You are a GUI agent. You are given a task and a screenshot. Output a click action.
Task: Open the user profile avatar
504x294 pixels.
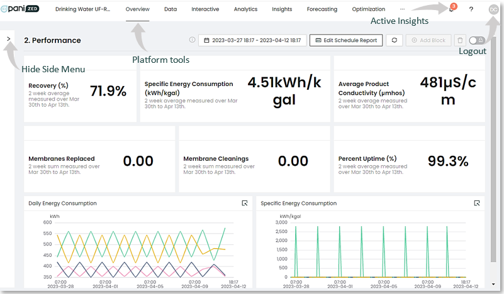tap(493, 9)
